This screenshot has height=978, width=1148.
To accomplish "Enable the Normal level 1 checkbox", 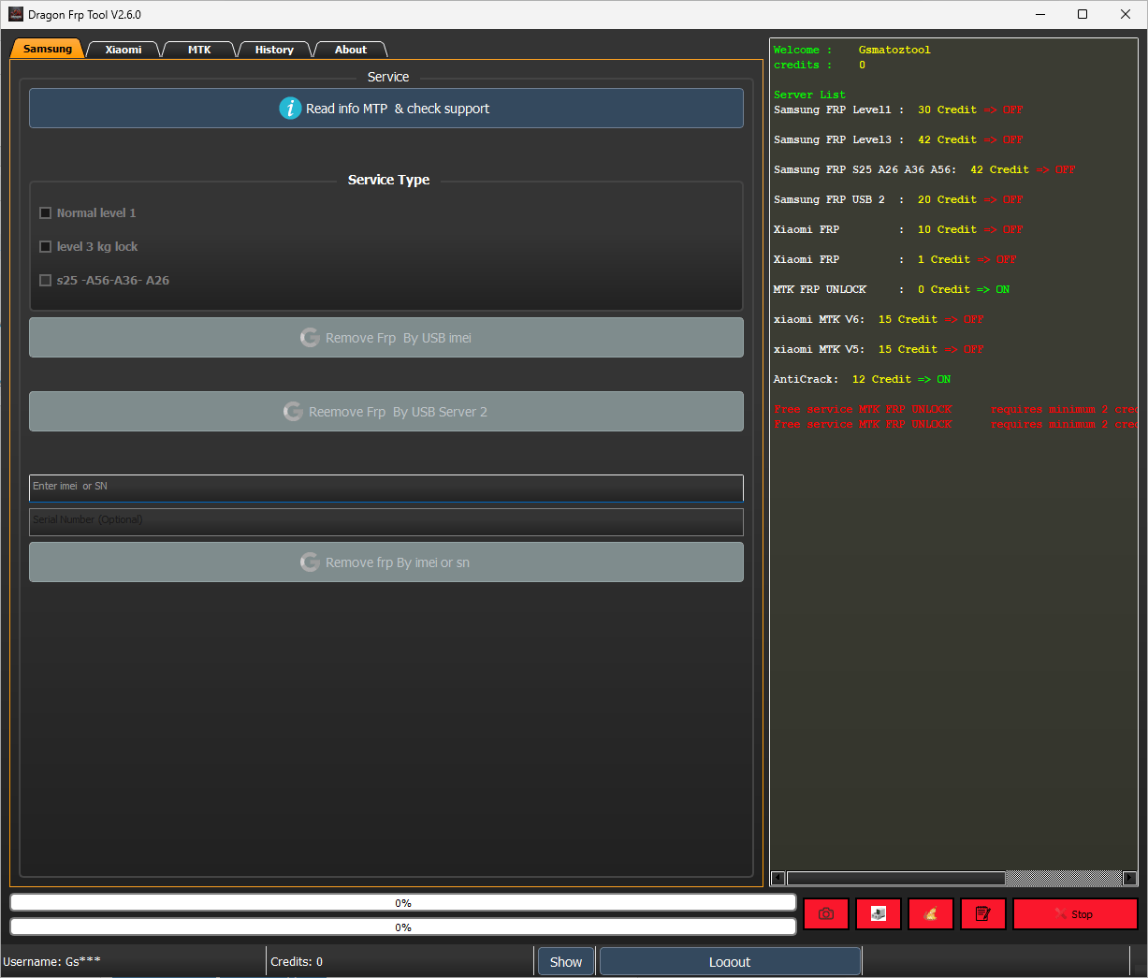I will coord(45,213).
